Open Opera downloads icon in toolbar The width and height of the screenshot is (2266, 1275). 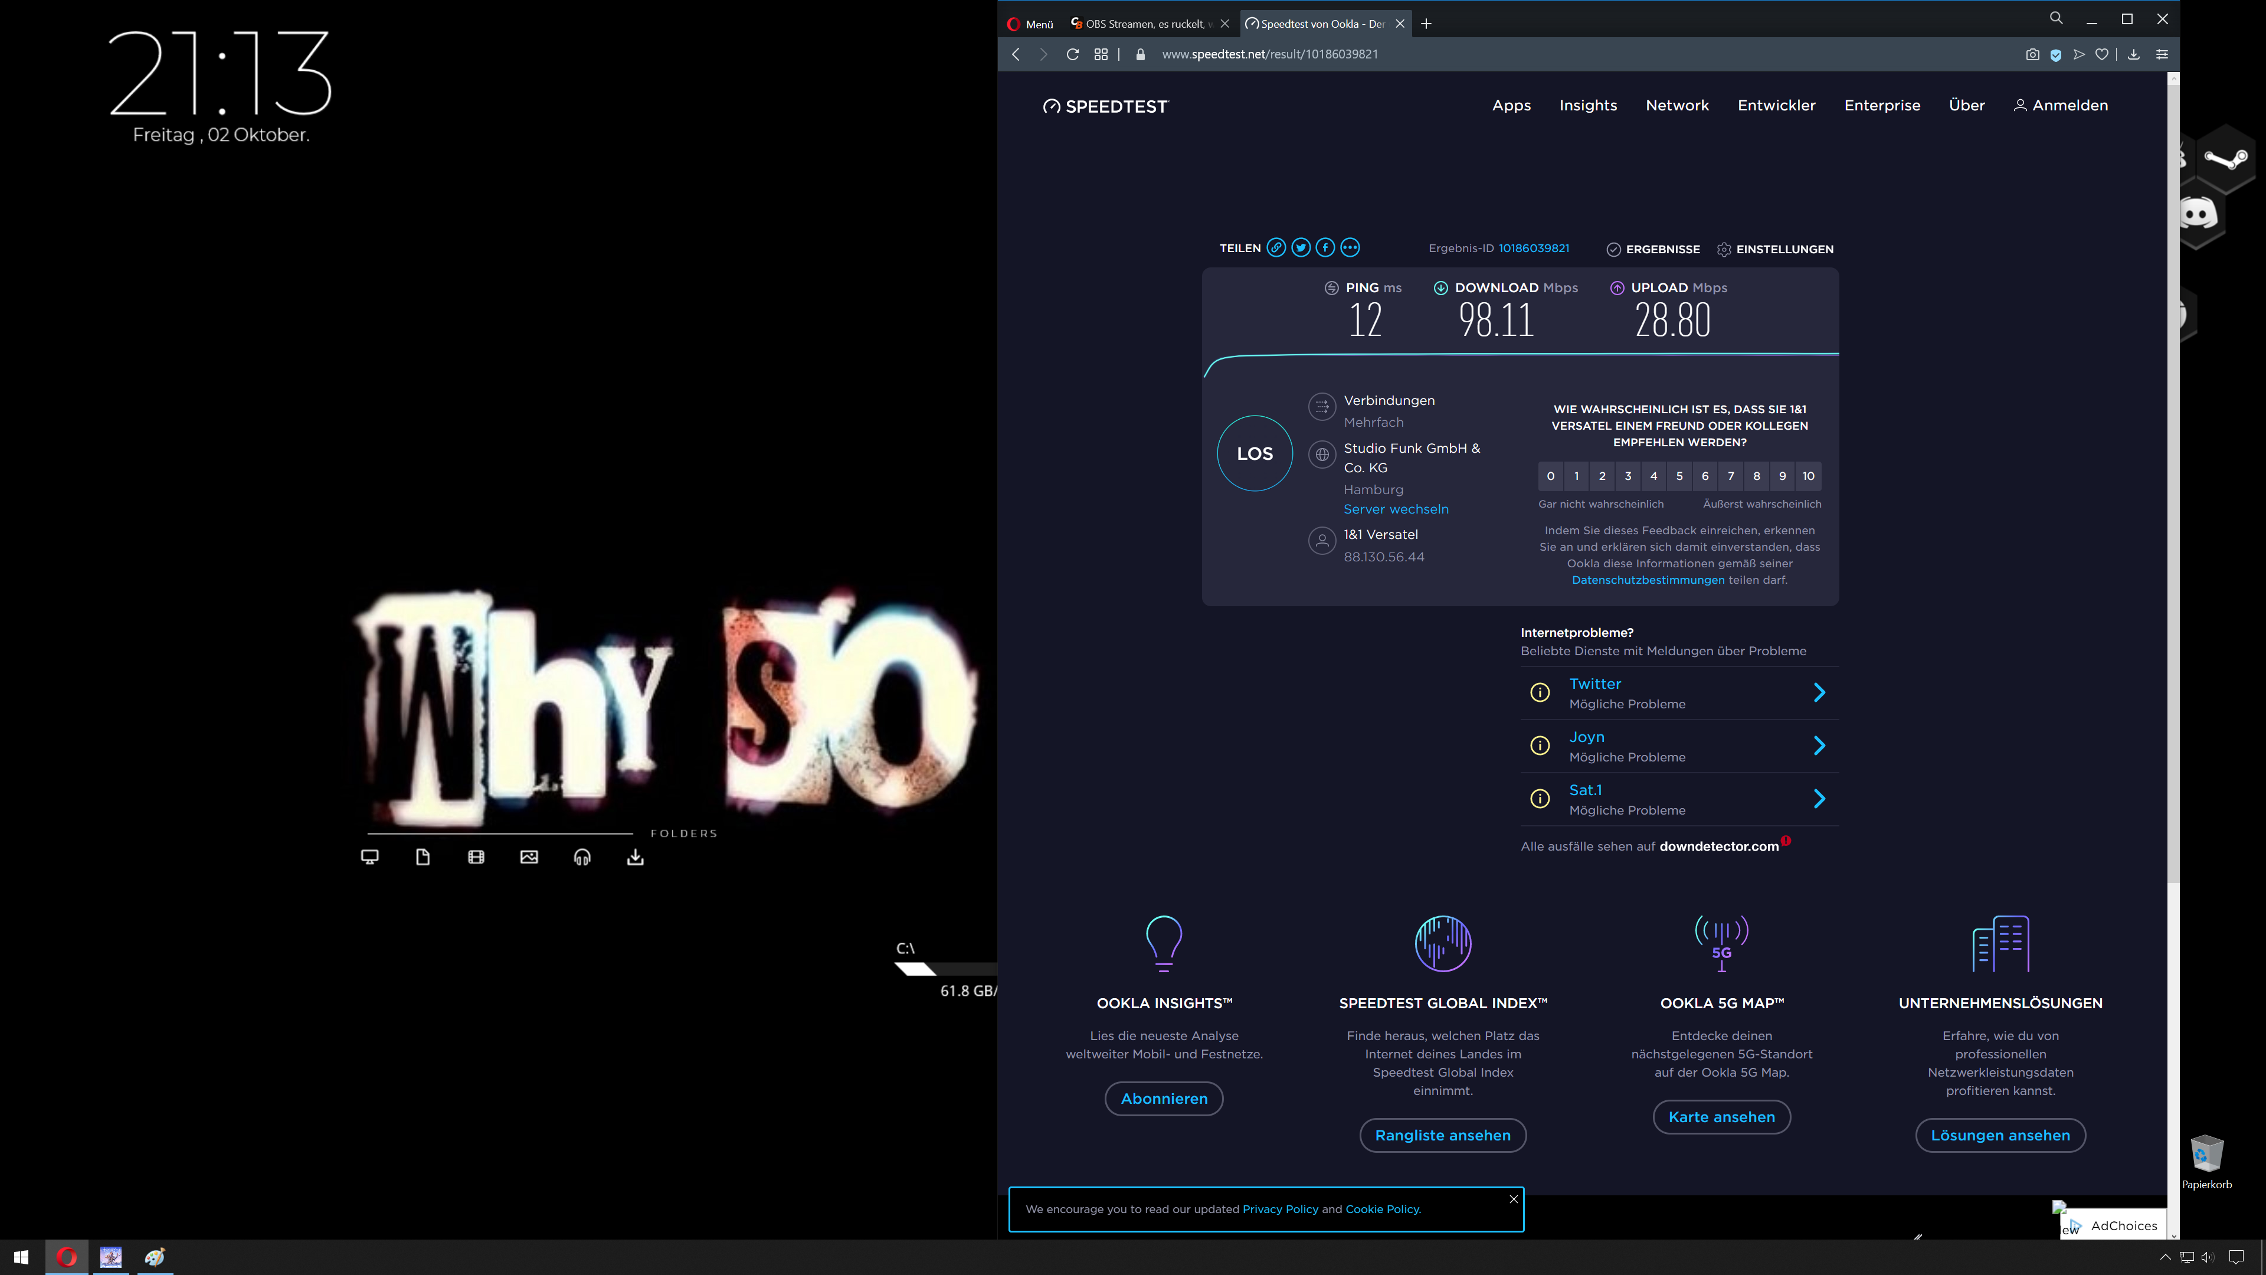tap(2133, 54)
